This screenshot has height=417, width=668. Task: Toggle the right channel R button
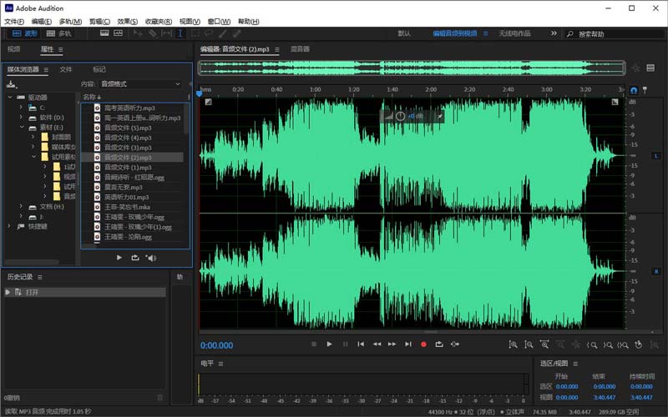655,271
